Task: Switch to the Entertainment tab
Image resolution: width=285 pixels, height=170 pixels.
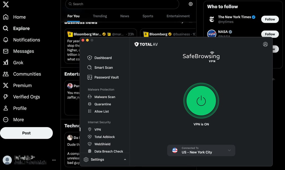Action: (x=178, y=16)
